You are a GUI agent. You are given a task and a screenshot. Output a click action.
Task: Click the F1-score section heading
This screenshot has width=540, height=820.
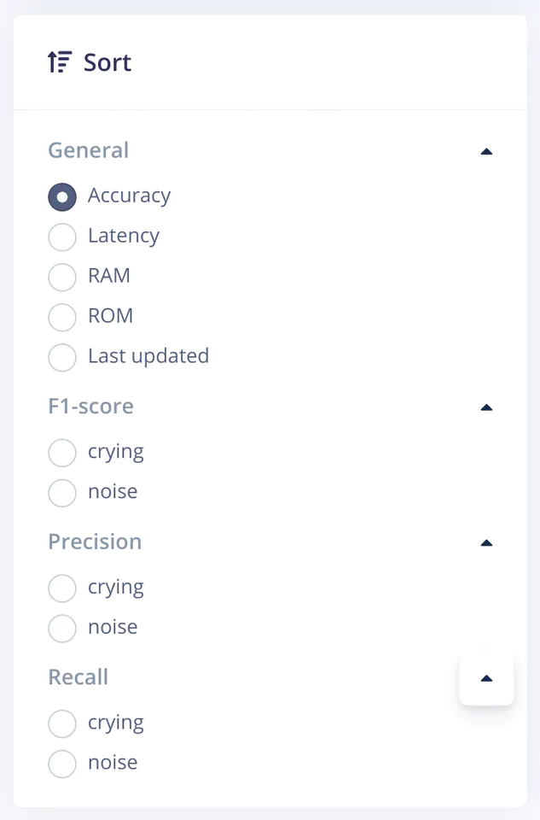tap(90, 406)
